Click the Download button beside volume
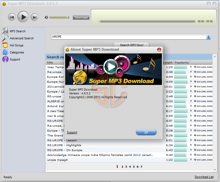The width and height of the screenshot is (220, 182). 81,18
